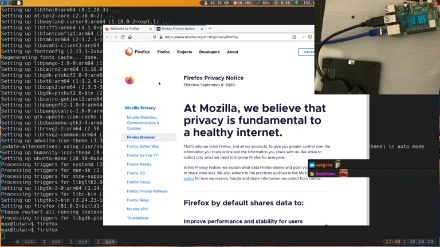Open the Firefox Private Network link

pyautogui.click(x=147, y=191)
